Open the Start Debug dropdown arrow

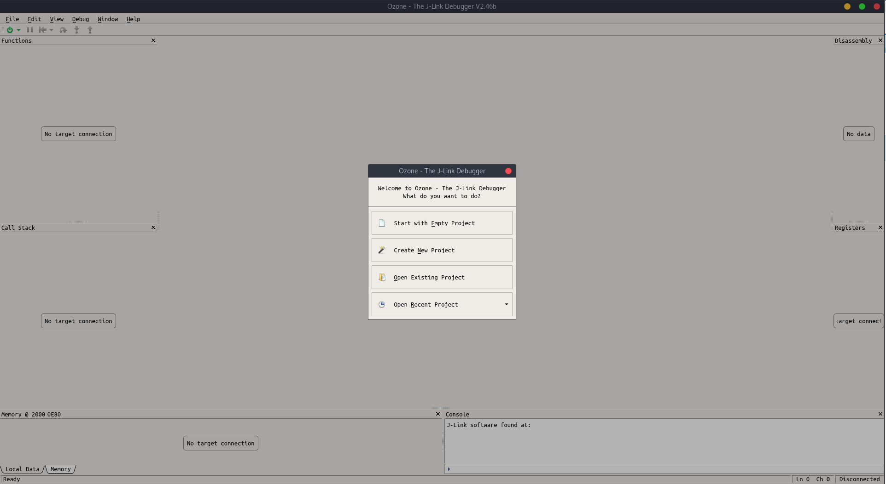pos(18,30)
